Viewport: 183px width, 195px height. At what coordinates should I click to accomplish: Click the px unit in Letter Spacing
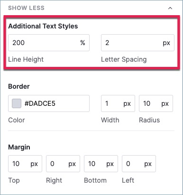[166, 43]
